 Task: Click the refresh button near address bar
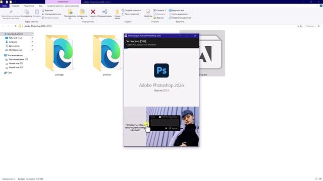pos(301,26)
